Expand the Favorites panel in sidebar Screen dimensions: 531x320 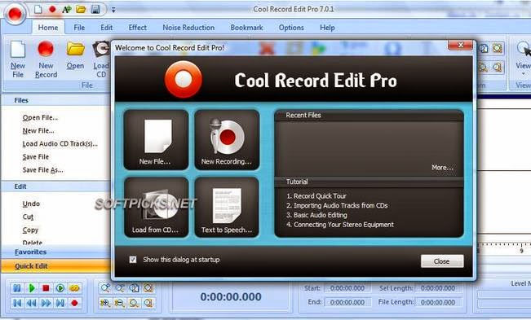coord(56,252)
